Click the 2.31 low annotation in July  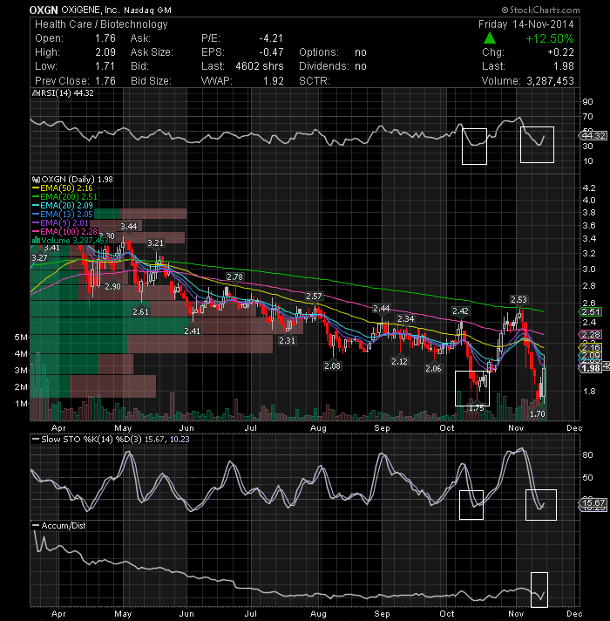(287, 340)
